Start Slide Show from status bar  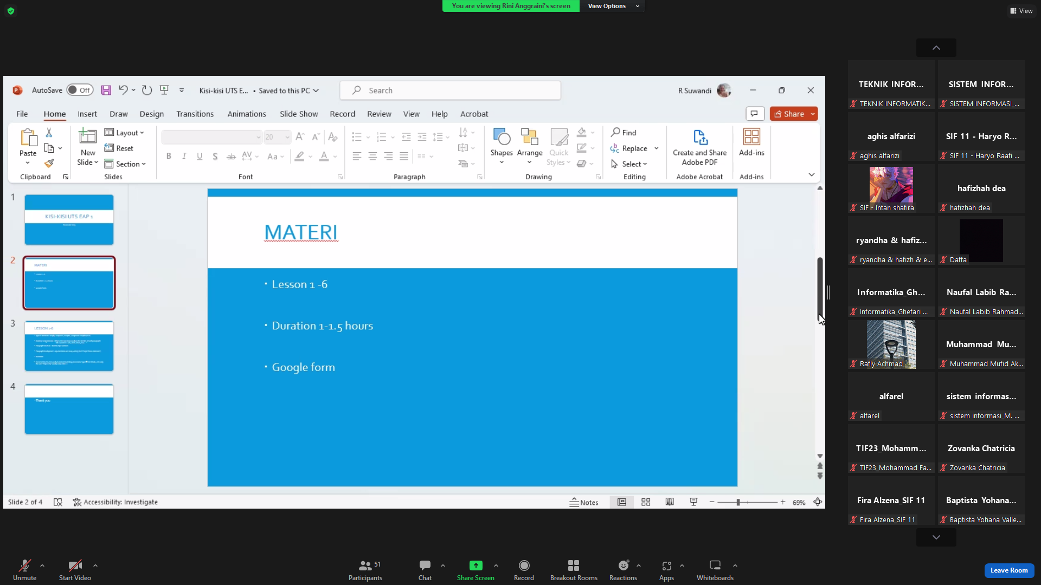(693, 502)
